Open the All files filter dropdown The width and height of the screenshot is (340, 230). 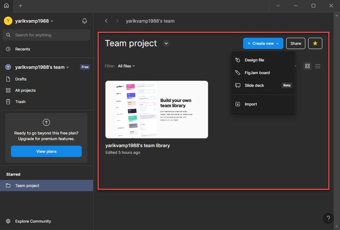point(126,66)
